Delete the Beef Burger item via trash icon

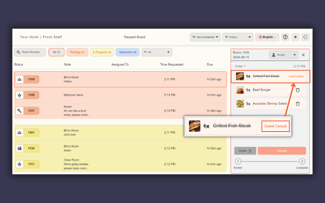tap(297, 90)
